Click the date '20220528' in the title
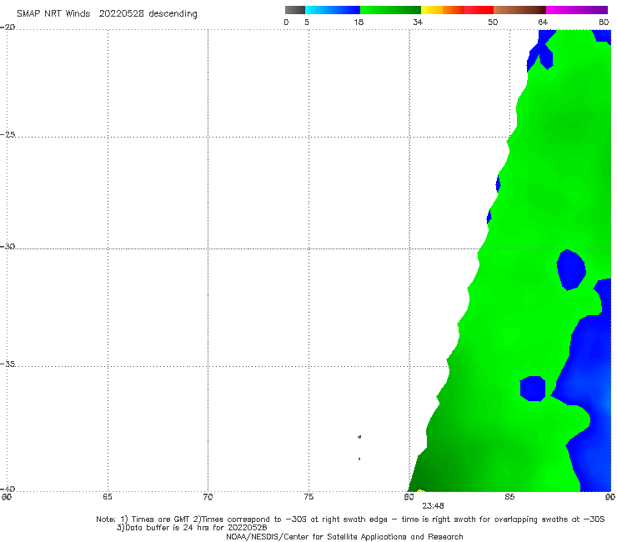Screen dimensions: 617x542 pos(121,13)
